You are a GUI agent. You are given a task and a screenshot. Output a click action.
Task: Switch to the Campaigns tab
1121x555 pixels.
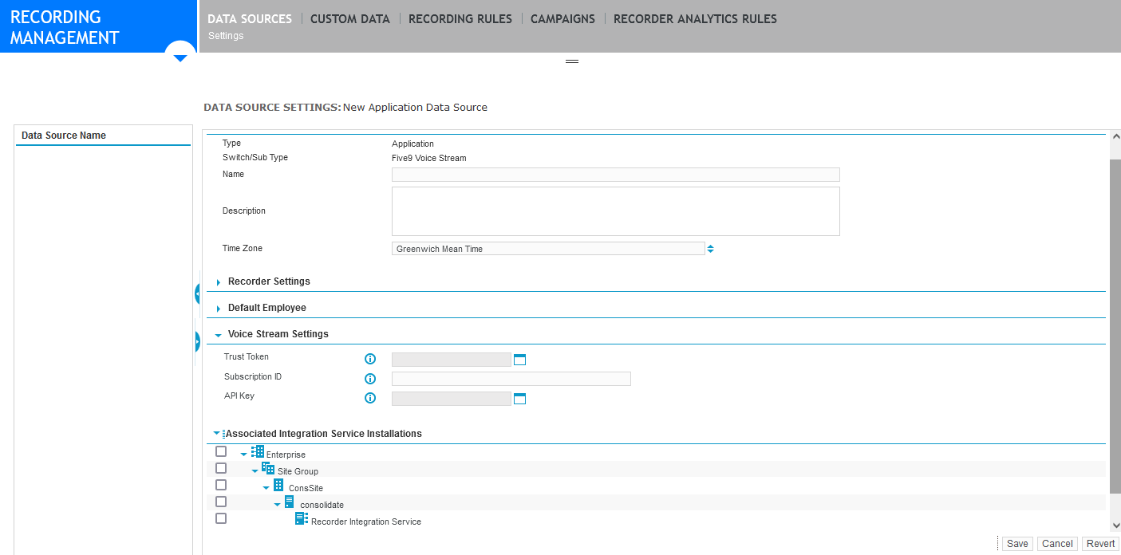[562, 18]
